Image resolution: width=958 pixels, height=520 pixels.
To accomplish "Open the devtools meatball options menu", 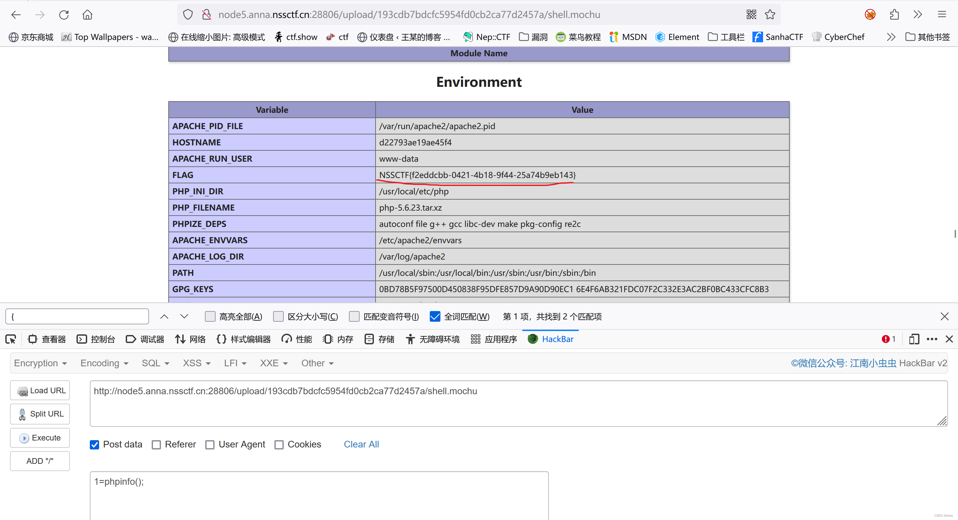I will [932, 339].
